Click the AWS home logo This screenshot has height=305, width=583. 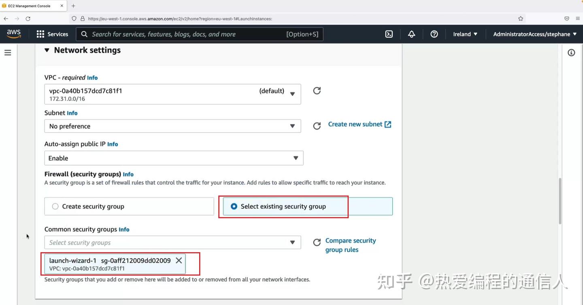pos(13,34)
